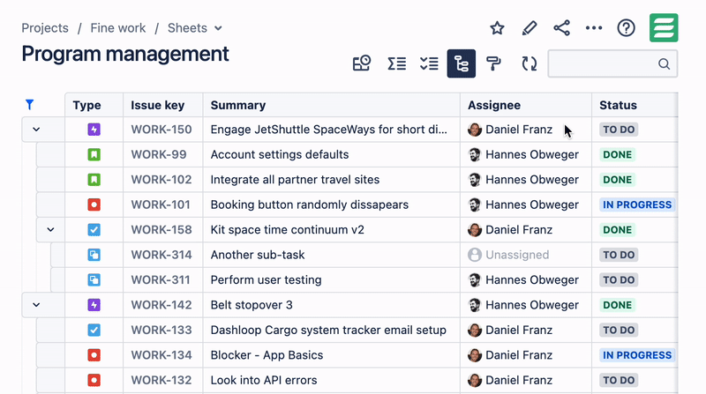Click the bug icon for WORK-132

(94, 380)
